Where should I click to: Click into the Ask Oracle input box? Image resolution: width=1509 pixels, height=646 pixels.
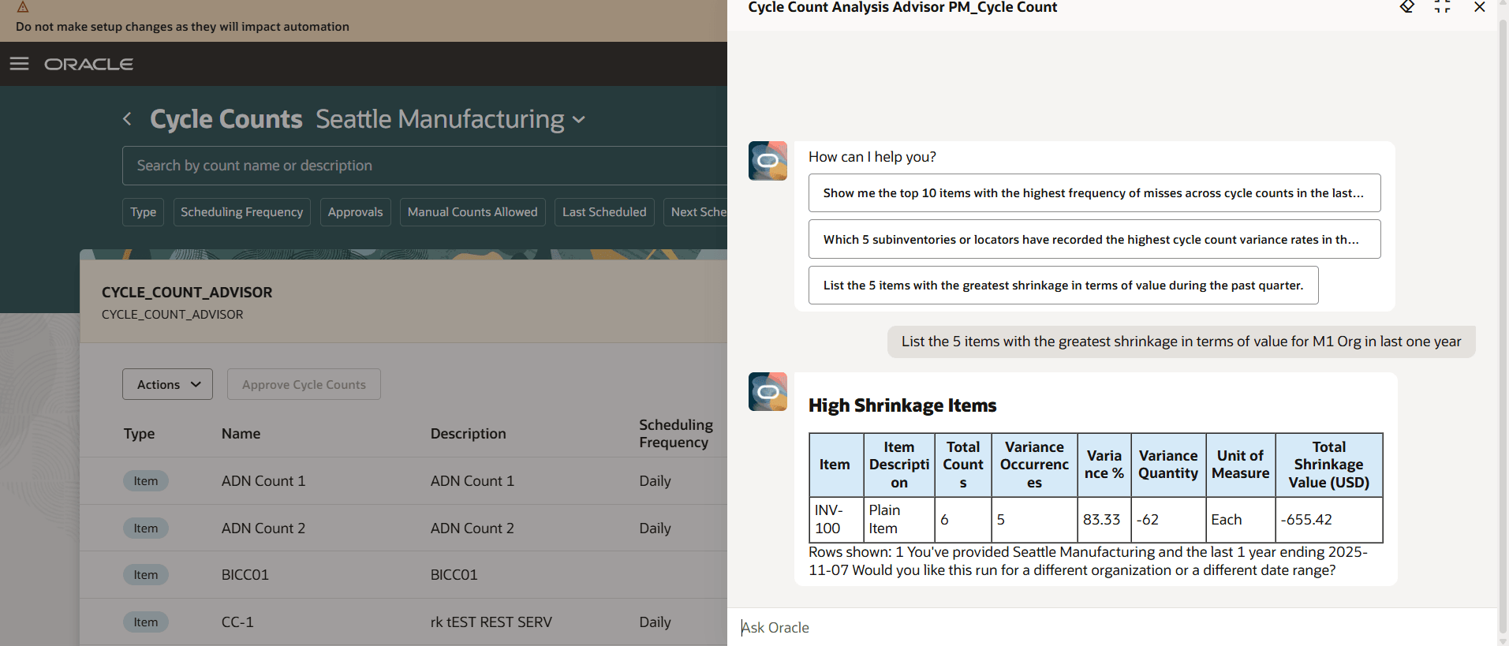[1112, 627]
